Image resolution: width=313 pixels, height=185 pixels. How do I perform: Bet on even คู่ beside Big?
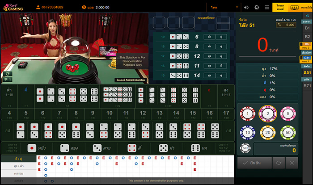click(209, 97)
